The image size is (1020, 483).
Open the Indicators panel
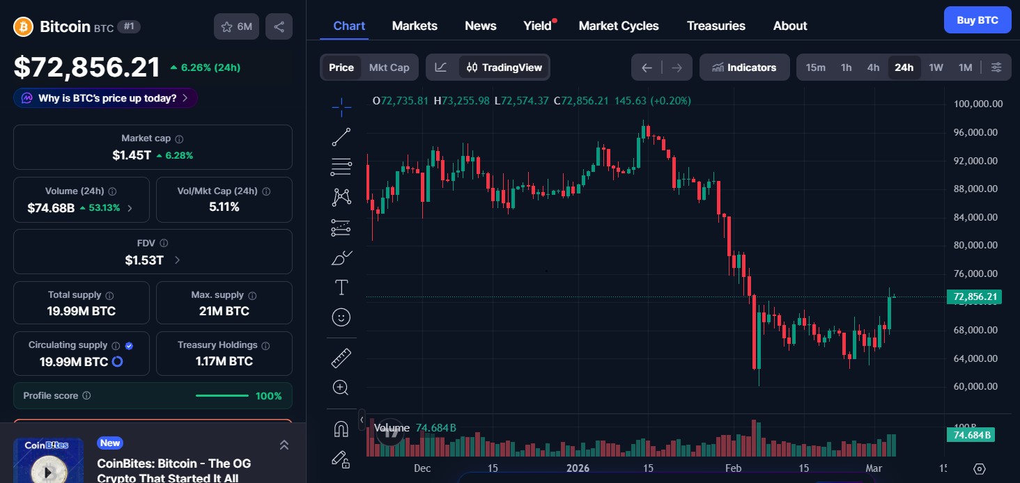click(x=744, y=67)
